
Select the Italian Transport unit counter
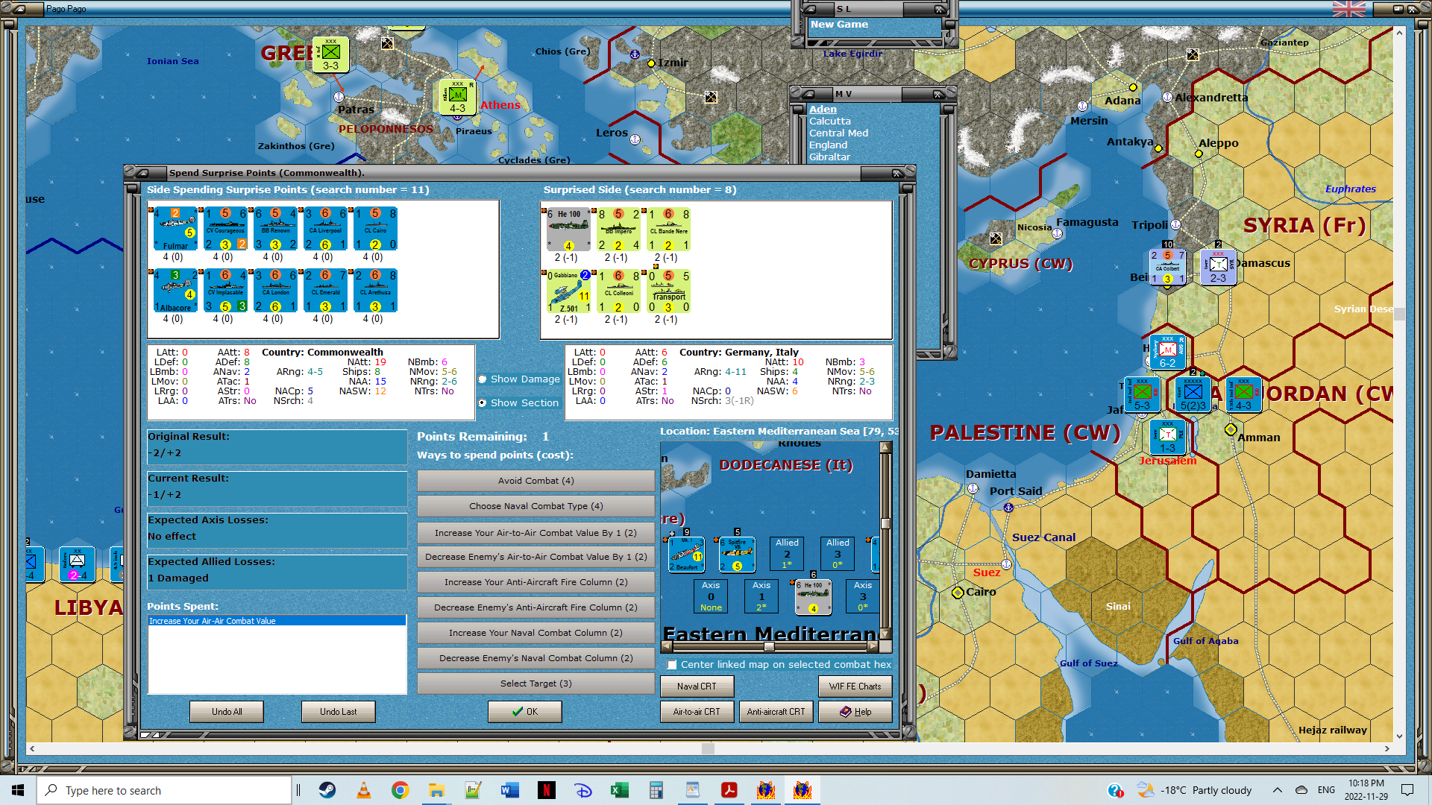point(668,291)
